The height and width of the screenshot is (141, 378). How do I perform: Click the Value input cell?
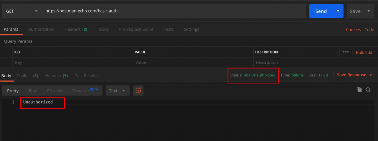tap(193, 62)
